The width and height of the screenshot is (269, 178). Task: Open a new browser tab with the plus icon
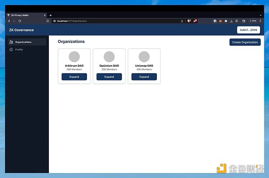pos(50,15)
